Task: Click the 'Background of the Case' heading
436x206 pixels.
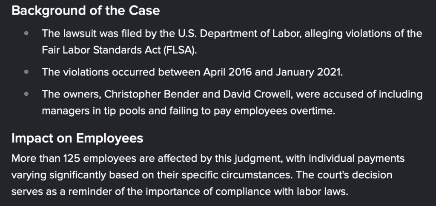Action: (86, 11)
